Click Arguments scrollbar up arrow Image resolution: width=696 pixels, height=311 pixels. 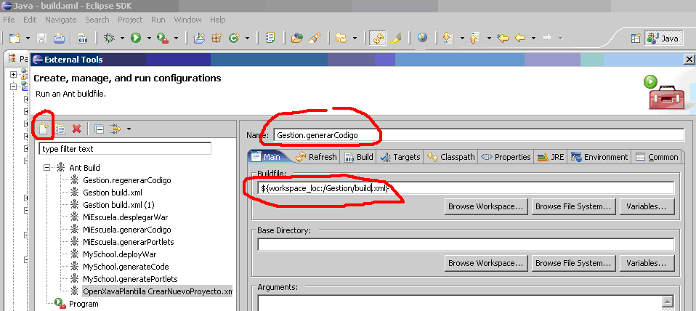pos(667,302)
